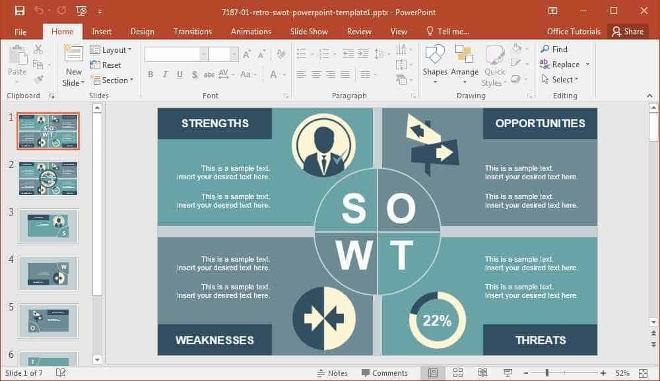Toggle the Notes pane
The image size is (660, 381).
(x=332, y=373)
